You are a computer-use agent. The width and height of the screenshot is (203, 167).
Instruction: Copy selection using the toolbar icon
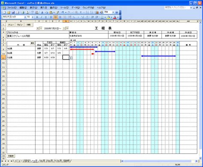click(x=47, y=12)
